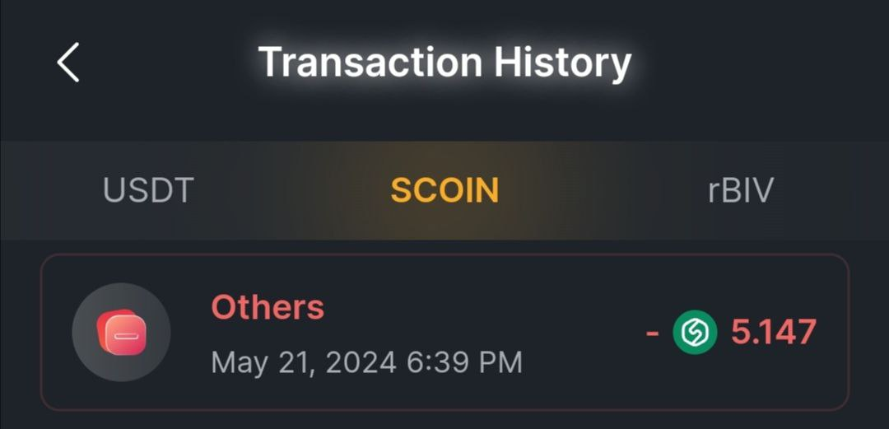Tap the SCOIN logo beside 5.147
Screen dimensions: 889x429
[696, 333]
